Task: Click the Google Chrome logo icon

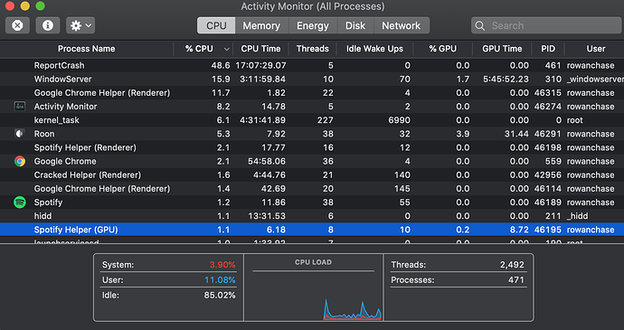Action: click(20, 161)
